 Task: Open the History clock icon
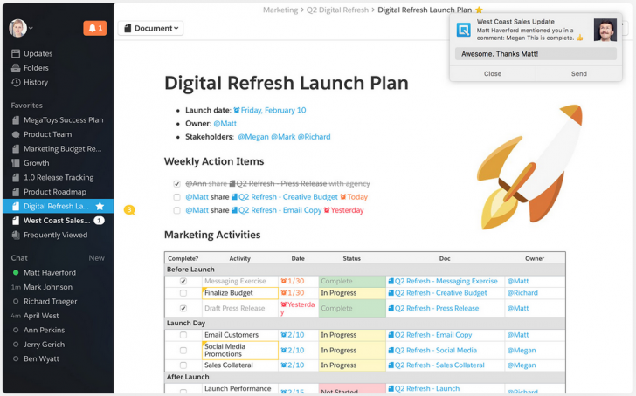coord(16,82)
